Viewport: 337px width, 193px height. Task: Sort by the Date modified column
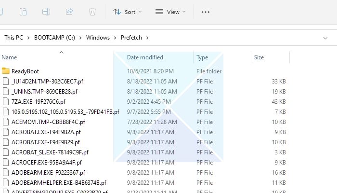click(145, 57)
